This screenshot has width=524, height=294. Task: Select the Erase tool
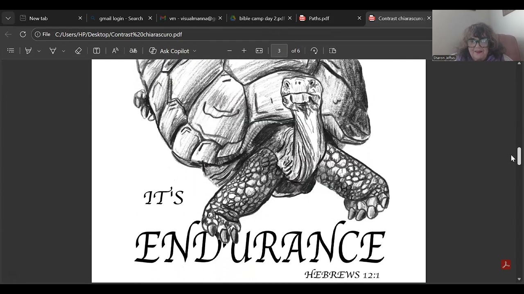click(78, 51)
